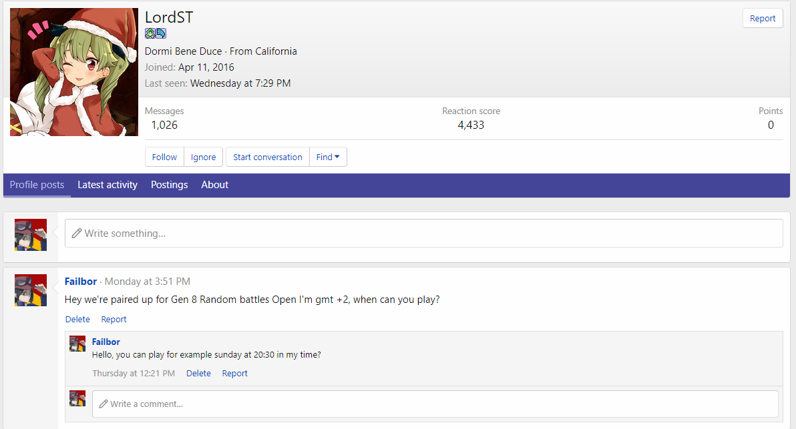Open LordST's large profile avatar
Image resolution: width=796 pixels, height=429 pixels.
(x=74, y=72)
